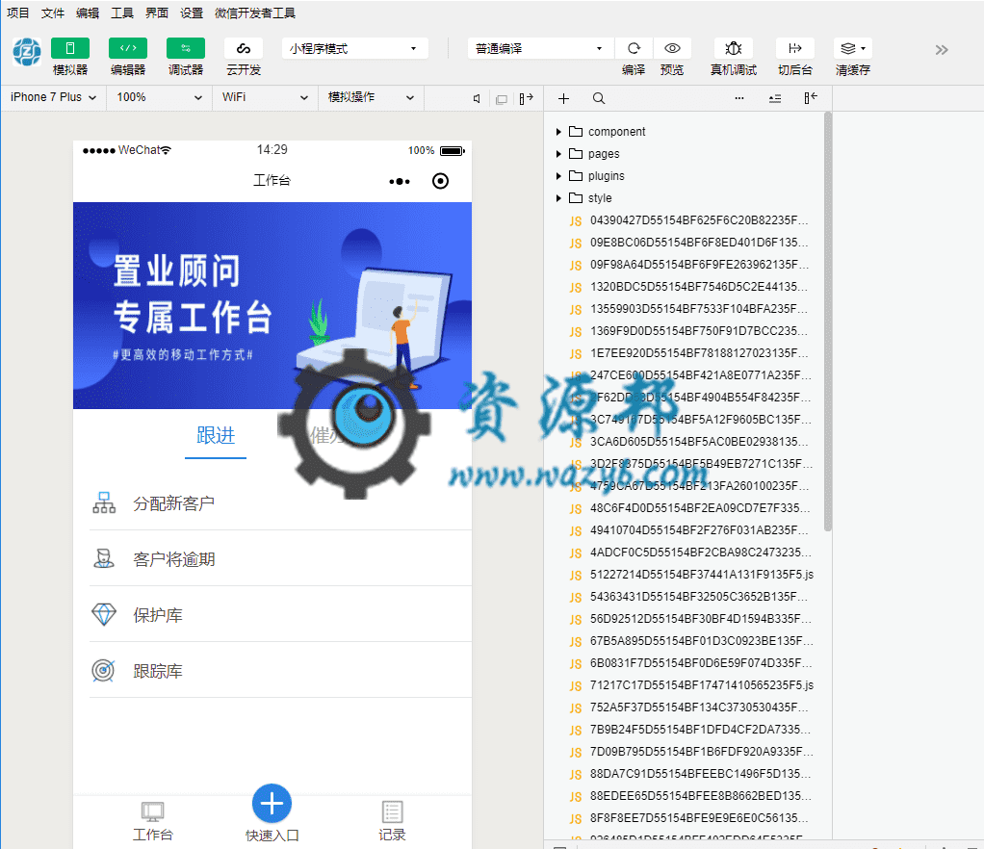This screenshot has width=984, height=849.
Task: Open the file tree more options ellipsis
Action: click(x=739, y=98)
